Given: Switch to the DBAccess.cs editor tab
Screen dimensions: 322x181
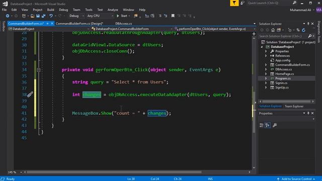Looking at the screenshot, I should 123,24.
